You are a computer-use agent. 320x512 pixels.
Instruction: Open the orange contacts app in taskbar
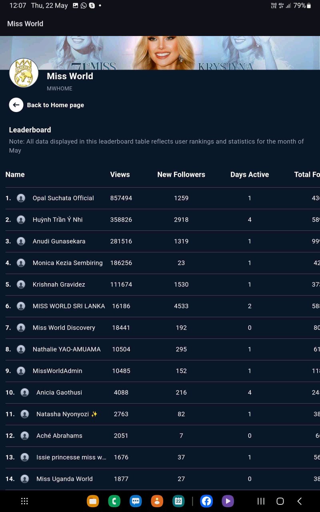[157, 501]
